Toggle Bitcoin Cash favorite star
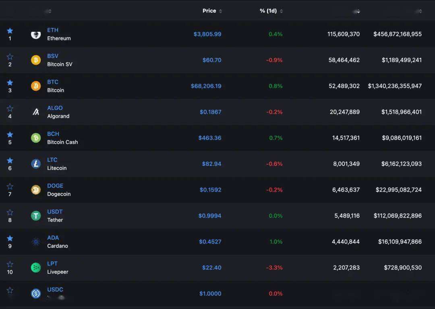 tap(10, 134)
